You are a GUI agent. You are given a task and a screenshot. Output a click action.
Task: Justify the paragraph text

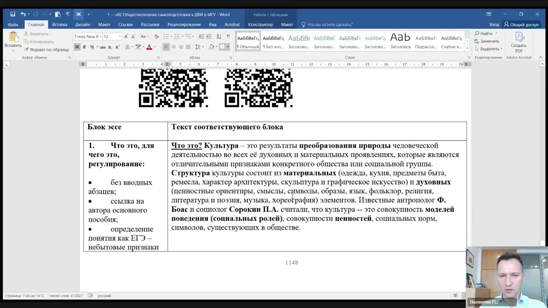point(188,47)
